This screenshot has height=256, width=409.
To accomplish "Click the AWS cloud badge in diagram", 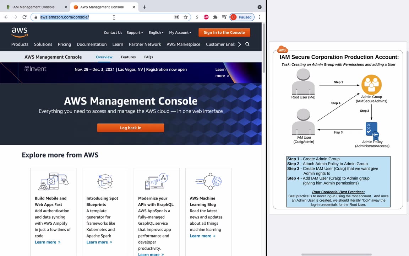I will 282,49.
